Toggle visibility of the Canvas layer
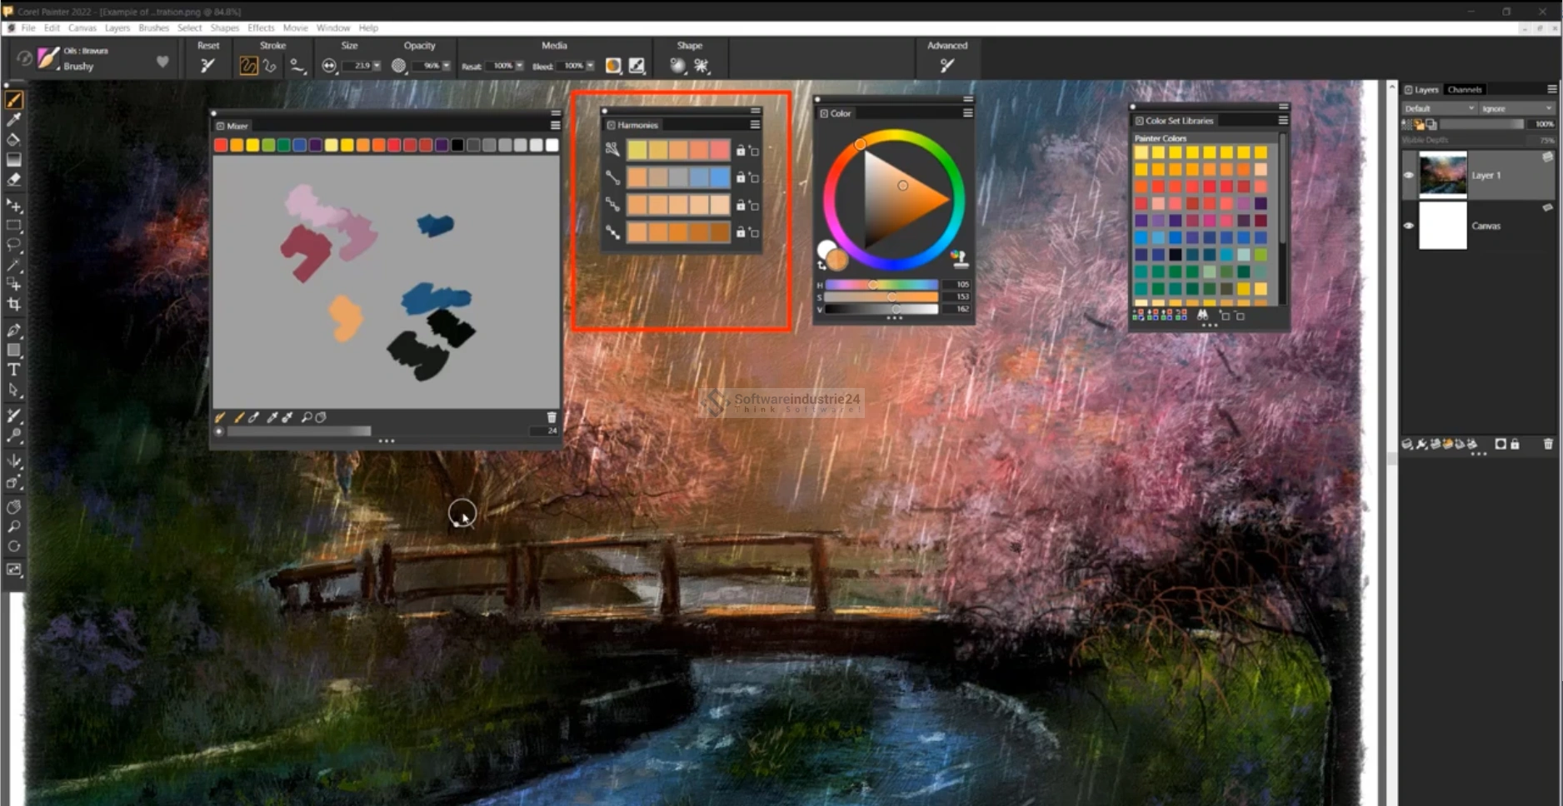 1409,226
